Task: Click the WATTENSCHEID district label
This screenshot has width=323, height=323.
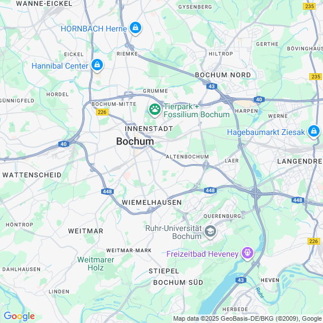Action: (32, 175)
